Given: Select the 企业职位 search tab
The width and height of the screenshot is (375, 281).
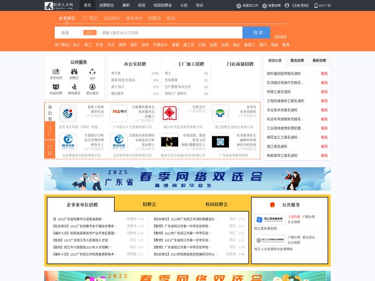Looking at the screenshot, I should (67, 18).
